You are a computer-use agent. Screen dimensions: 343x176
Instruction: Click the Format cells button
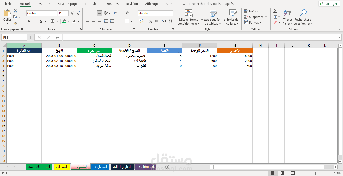point(253,23)
